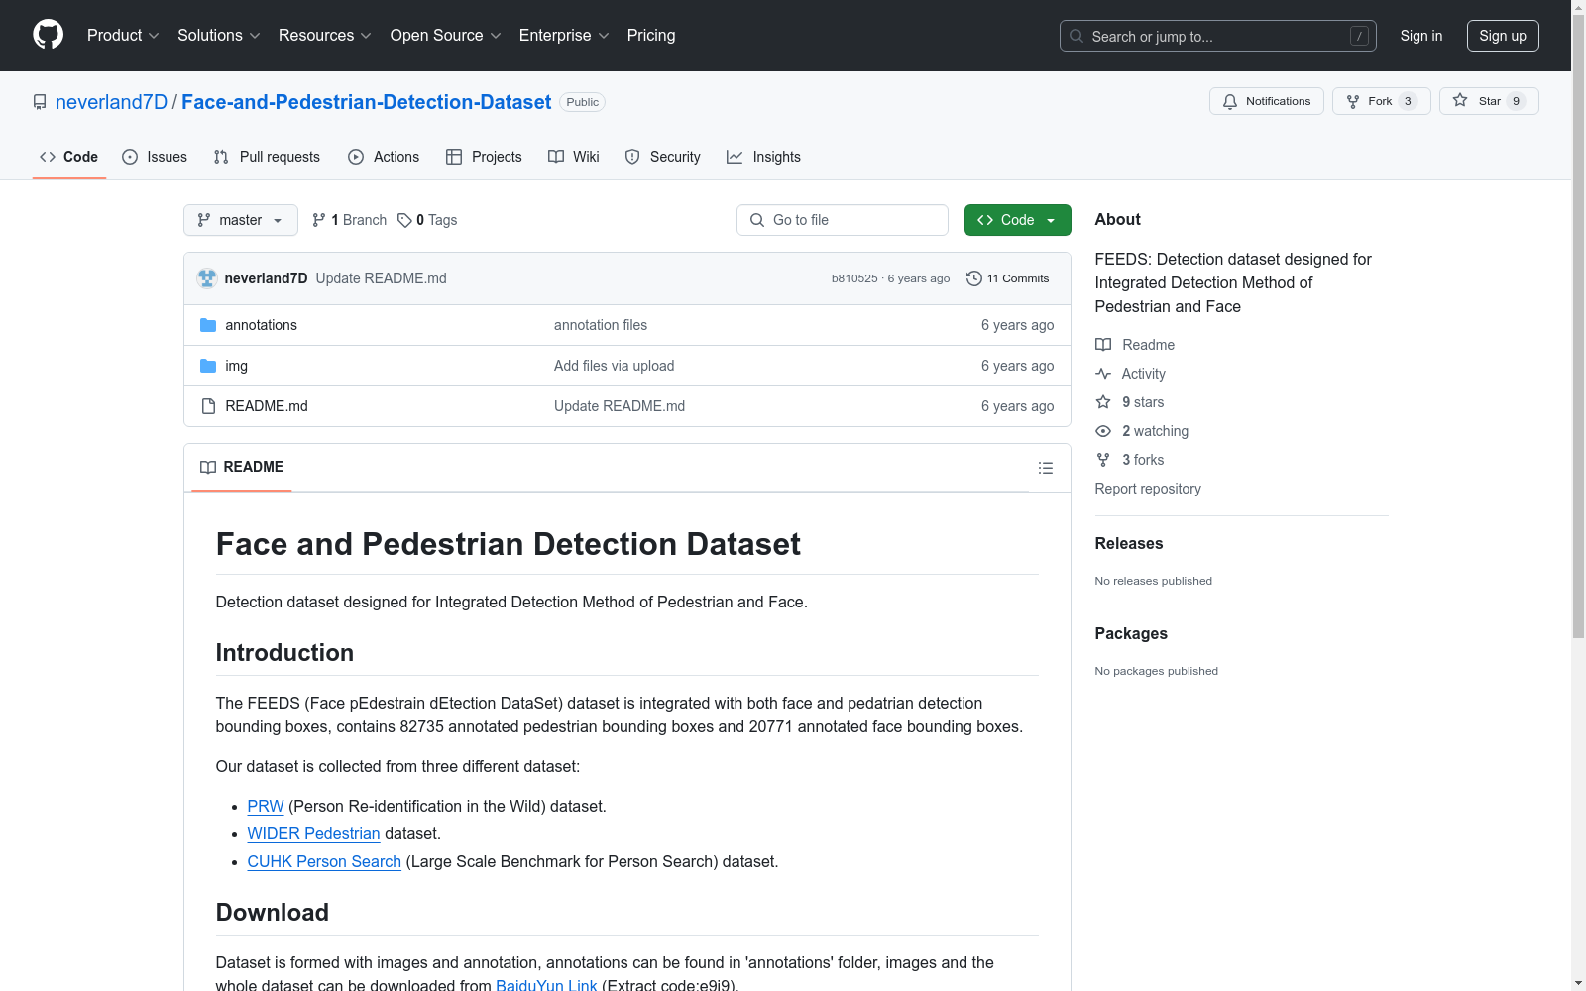Click the Public visibility badge

(x=583, y=102)
